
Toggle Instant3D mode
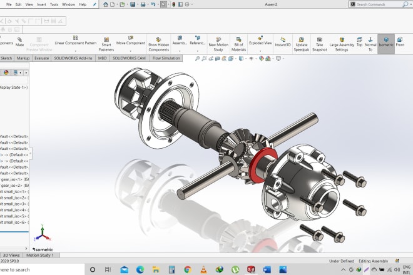click(283, 42)
